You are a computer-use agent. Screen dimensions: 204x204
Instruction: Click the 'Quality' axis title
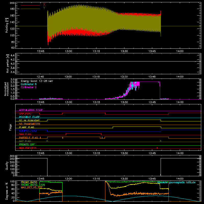(x=7, y=165)
